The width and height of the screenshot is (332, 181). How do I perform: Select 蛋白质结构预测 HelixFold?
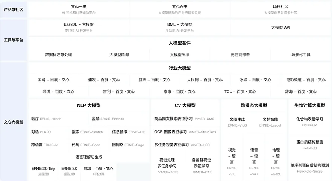(309, 145)
